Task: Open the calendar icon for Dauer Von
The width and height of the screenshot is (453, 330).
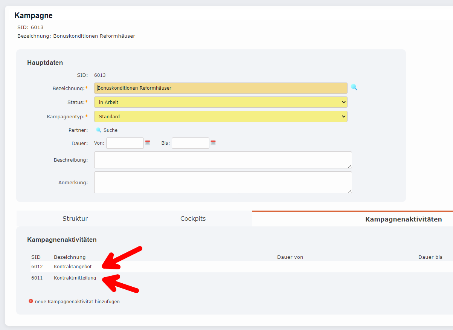Action: [148, 142]
